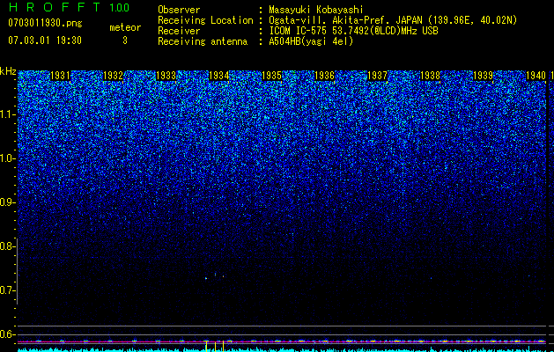Click the 1933 time marker
Viewport: 554px width, 352px height.
coord(166,76)
